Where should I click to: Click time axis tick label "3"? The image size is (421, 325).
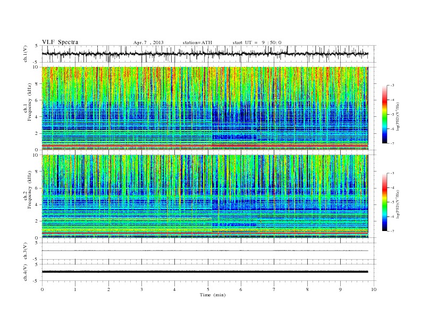[141, 289]
